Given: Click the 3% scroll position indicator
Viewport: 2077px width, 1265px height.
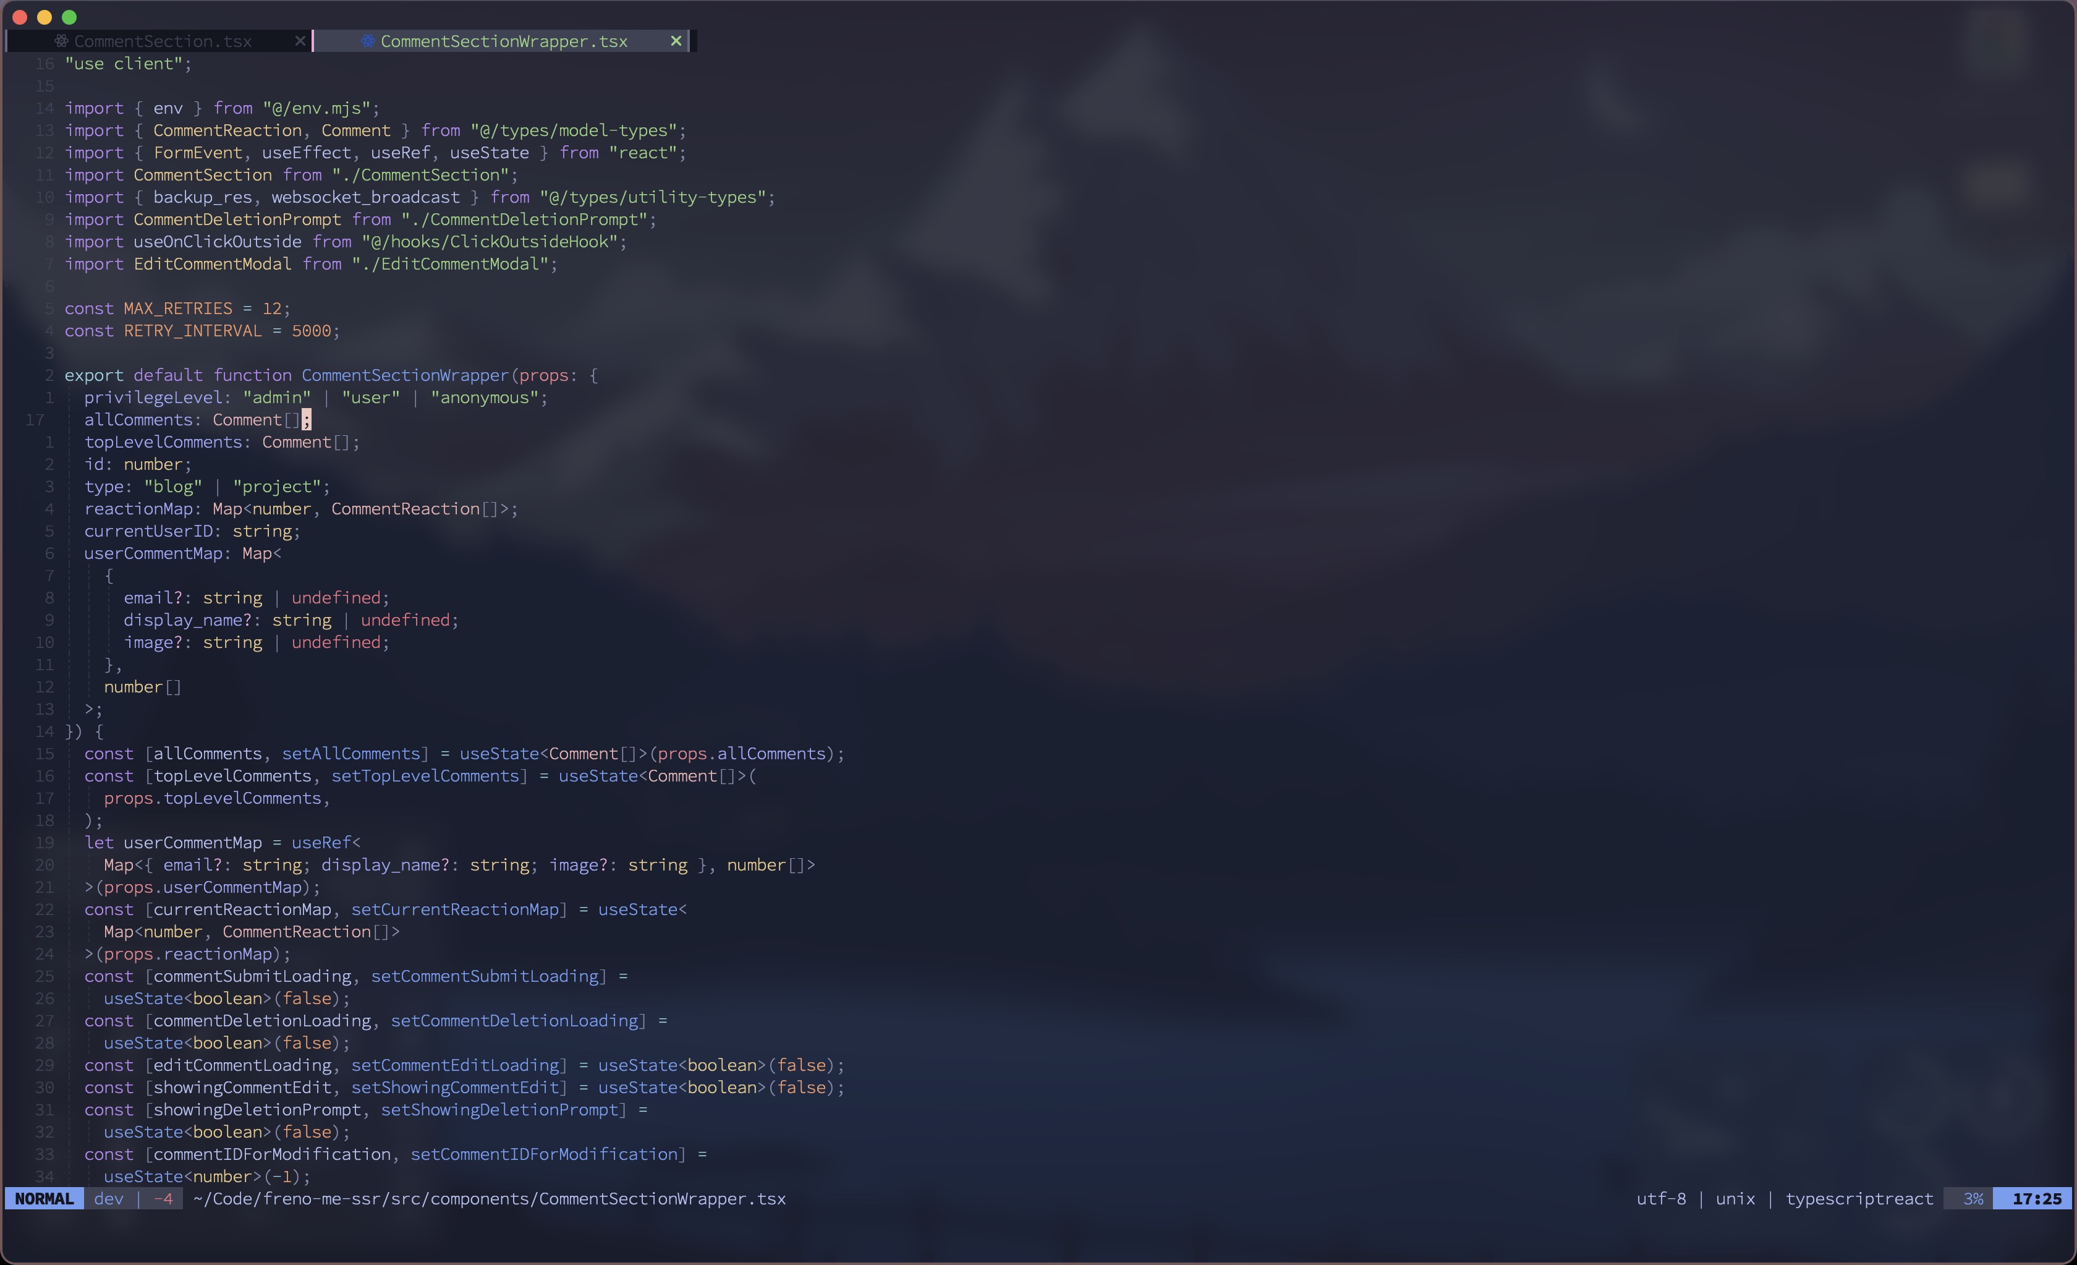Looking at the screenshot, I should click(x=1973, y=1198).
